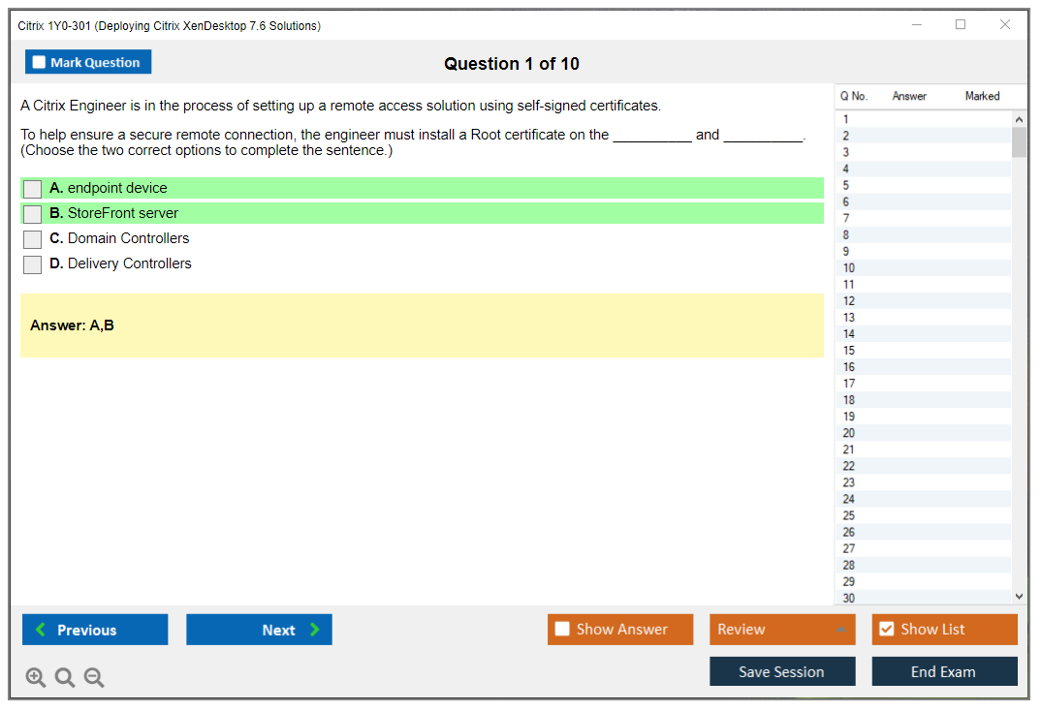The height and width of the screenshot is (712, 1042).
Task: Click the Save Session button
Action: point(781,671)
